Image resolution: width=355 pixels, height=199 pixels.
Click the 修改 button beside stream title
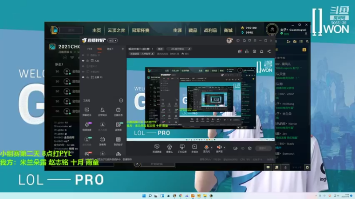point(160,49)
